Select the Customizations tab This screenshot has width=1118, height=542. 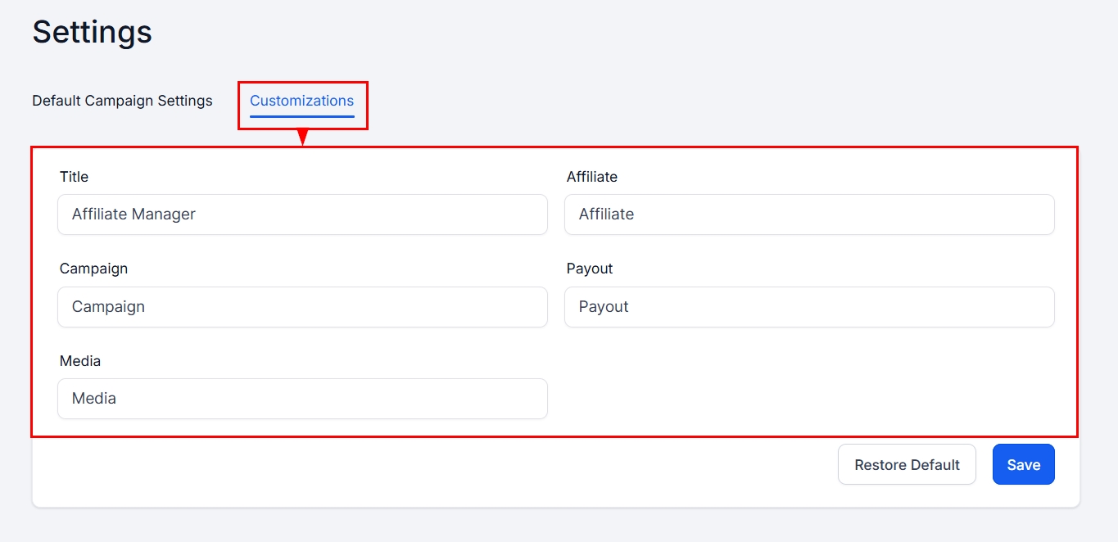[x=301, y=101]
